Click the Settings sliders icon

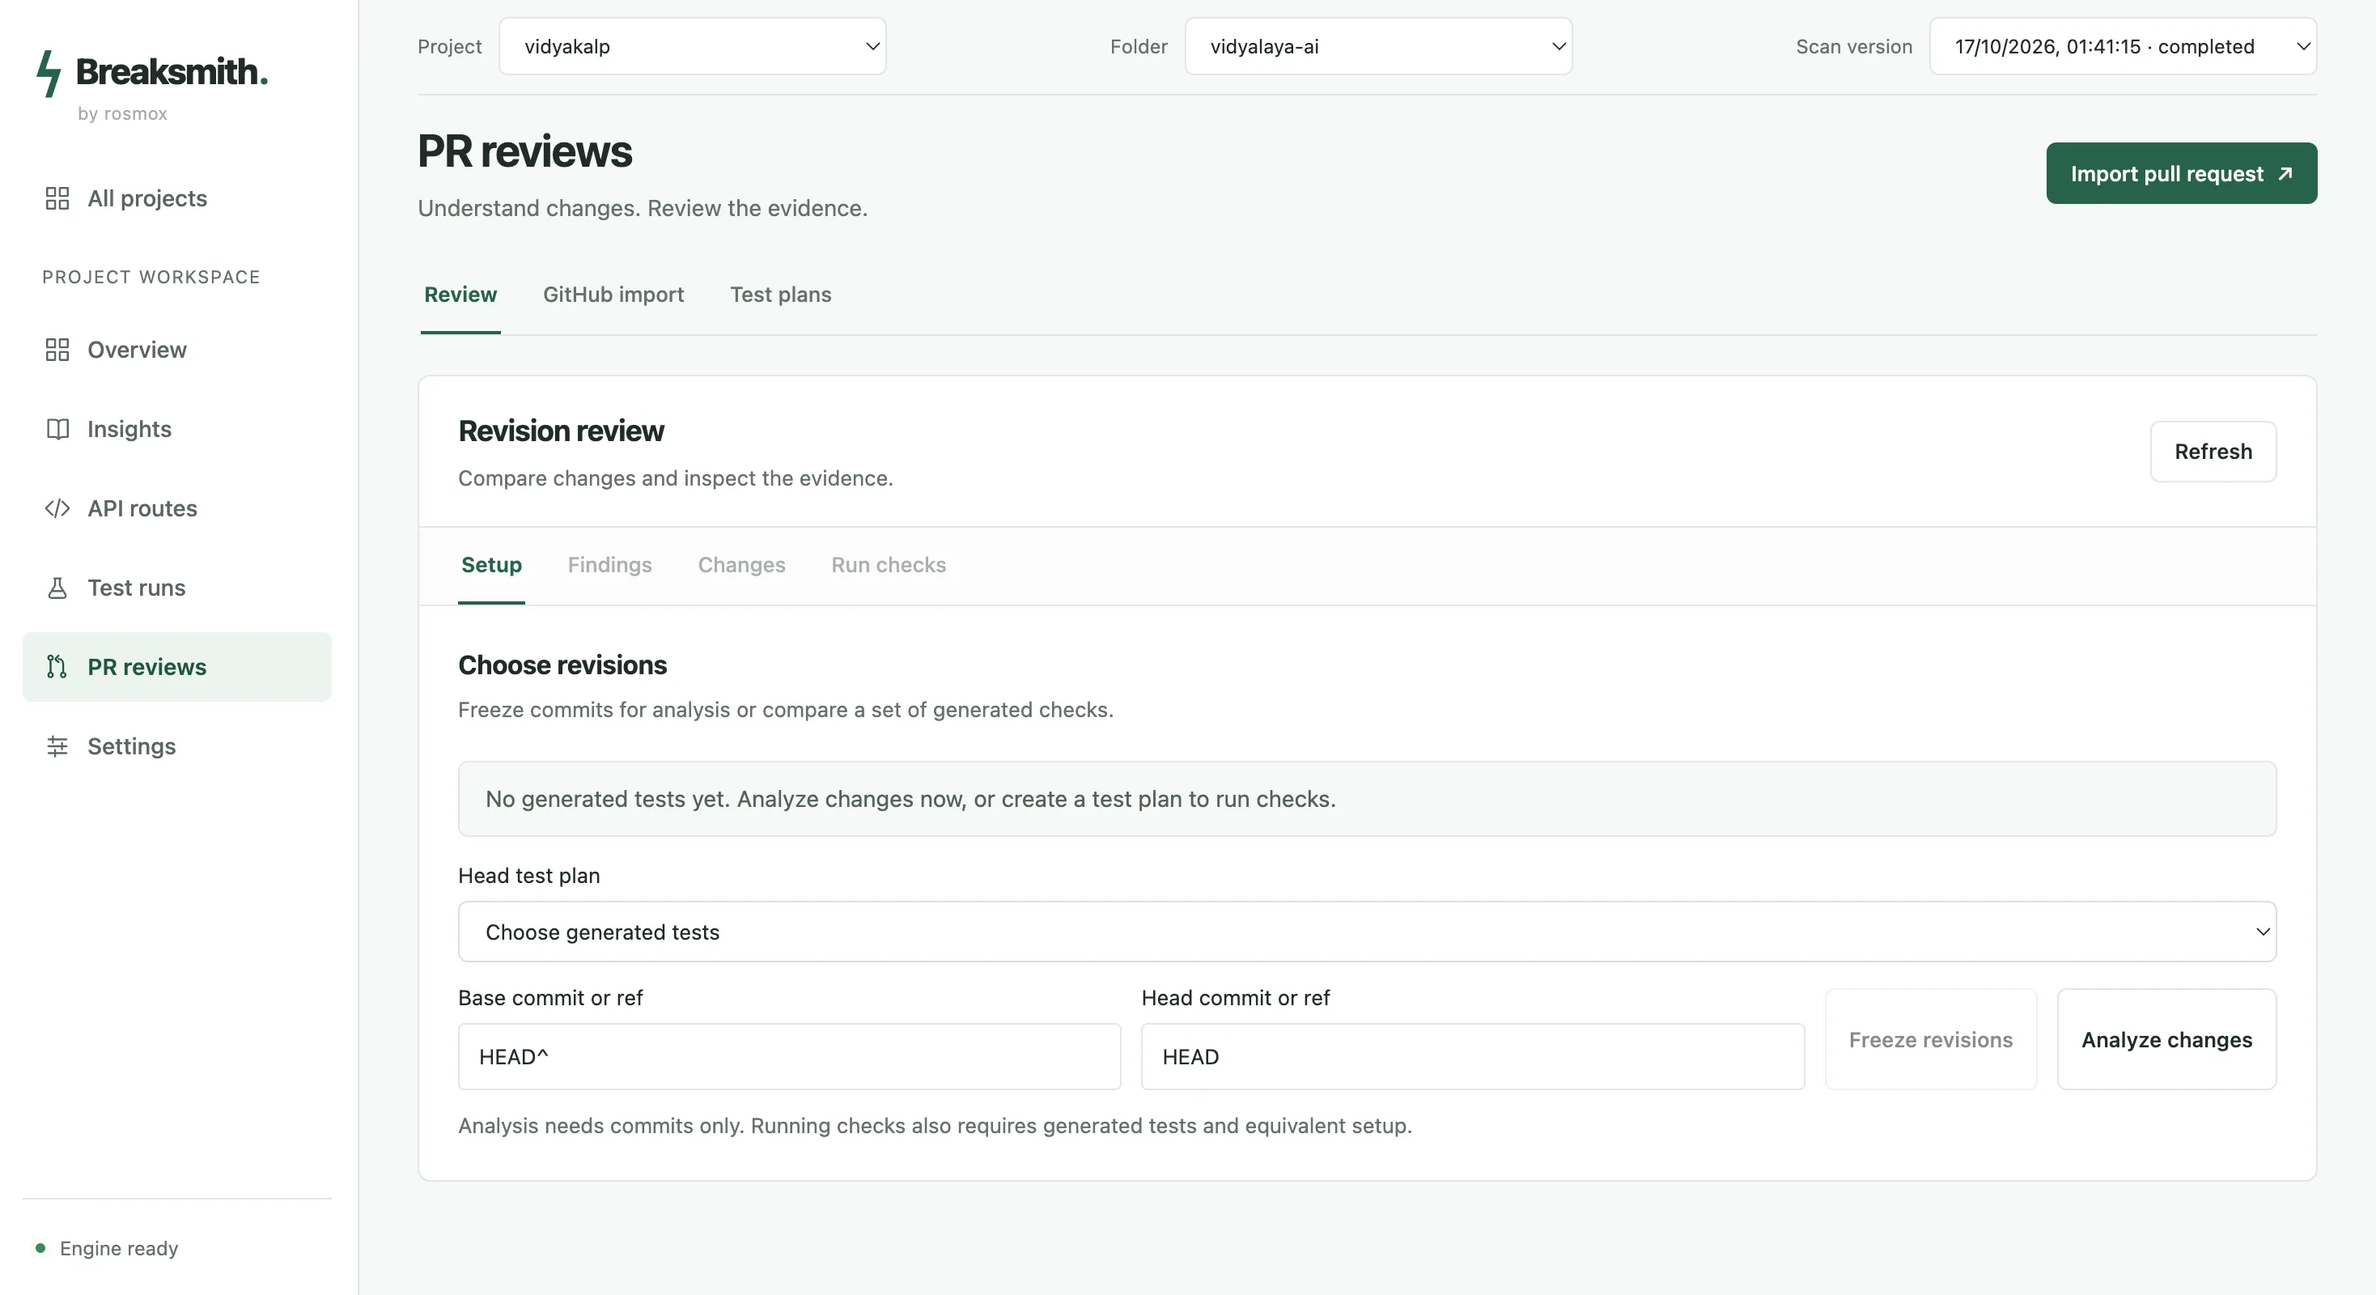[57, 746]
